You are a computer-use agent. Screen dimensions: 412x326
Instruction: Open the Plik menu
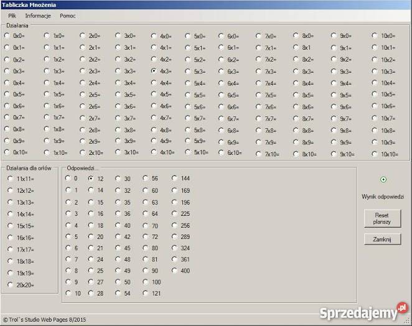coord(12,16)
